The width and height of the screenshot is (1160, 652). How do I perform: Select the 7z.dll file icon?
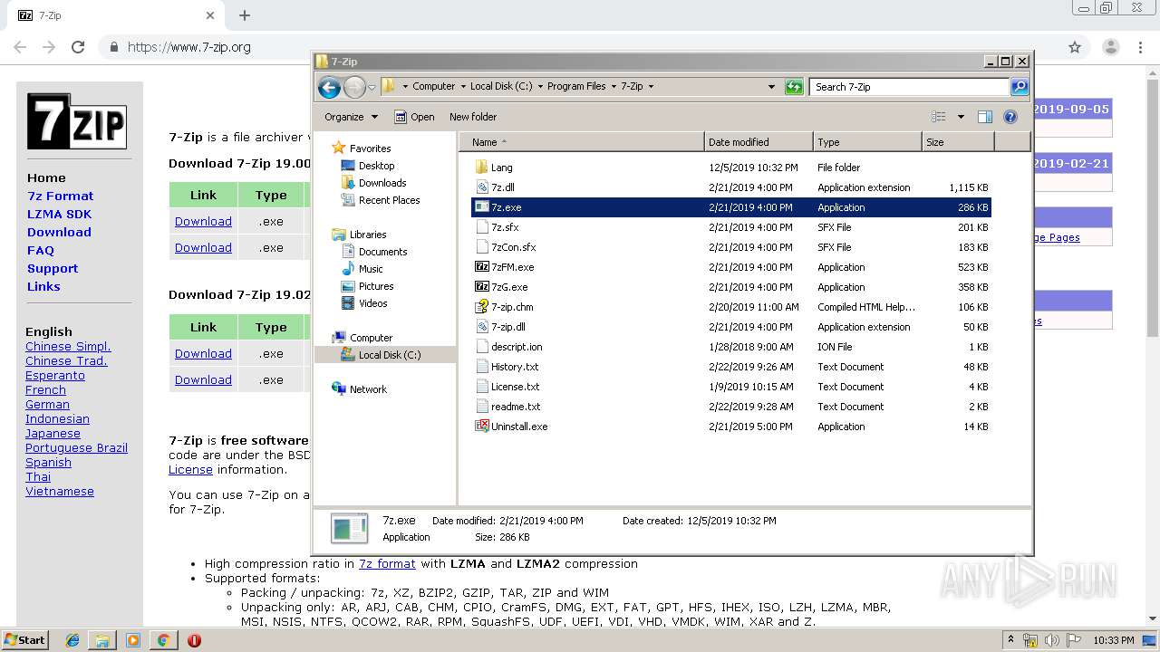481,187
